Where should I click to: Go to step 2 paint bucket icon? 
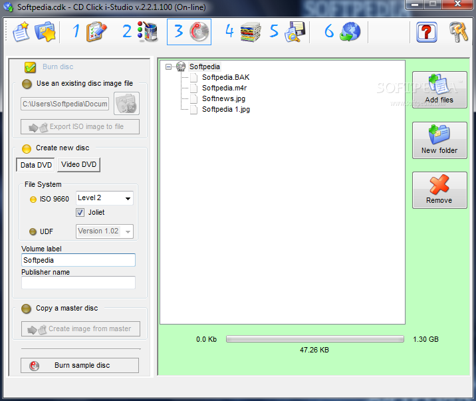pos(147,31)
